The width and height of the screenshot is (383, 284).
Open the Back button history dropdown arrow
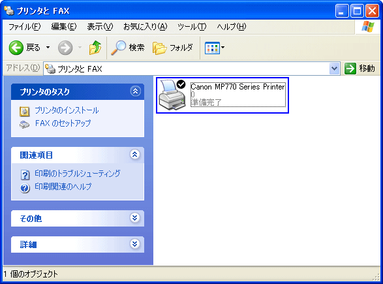coord(48,48)
